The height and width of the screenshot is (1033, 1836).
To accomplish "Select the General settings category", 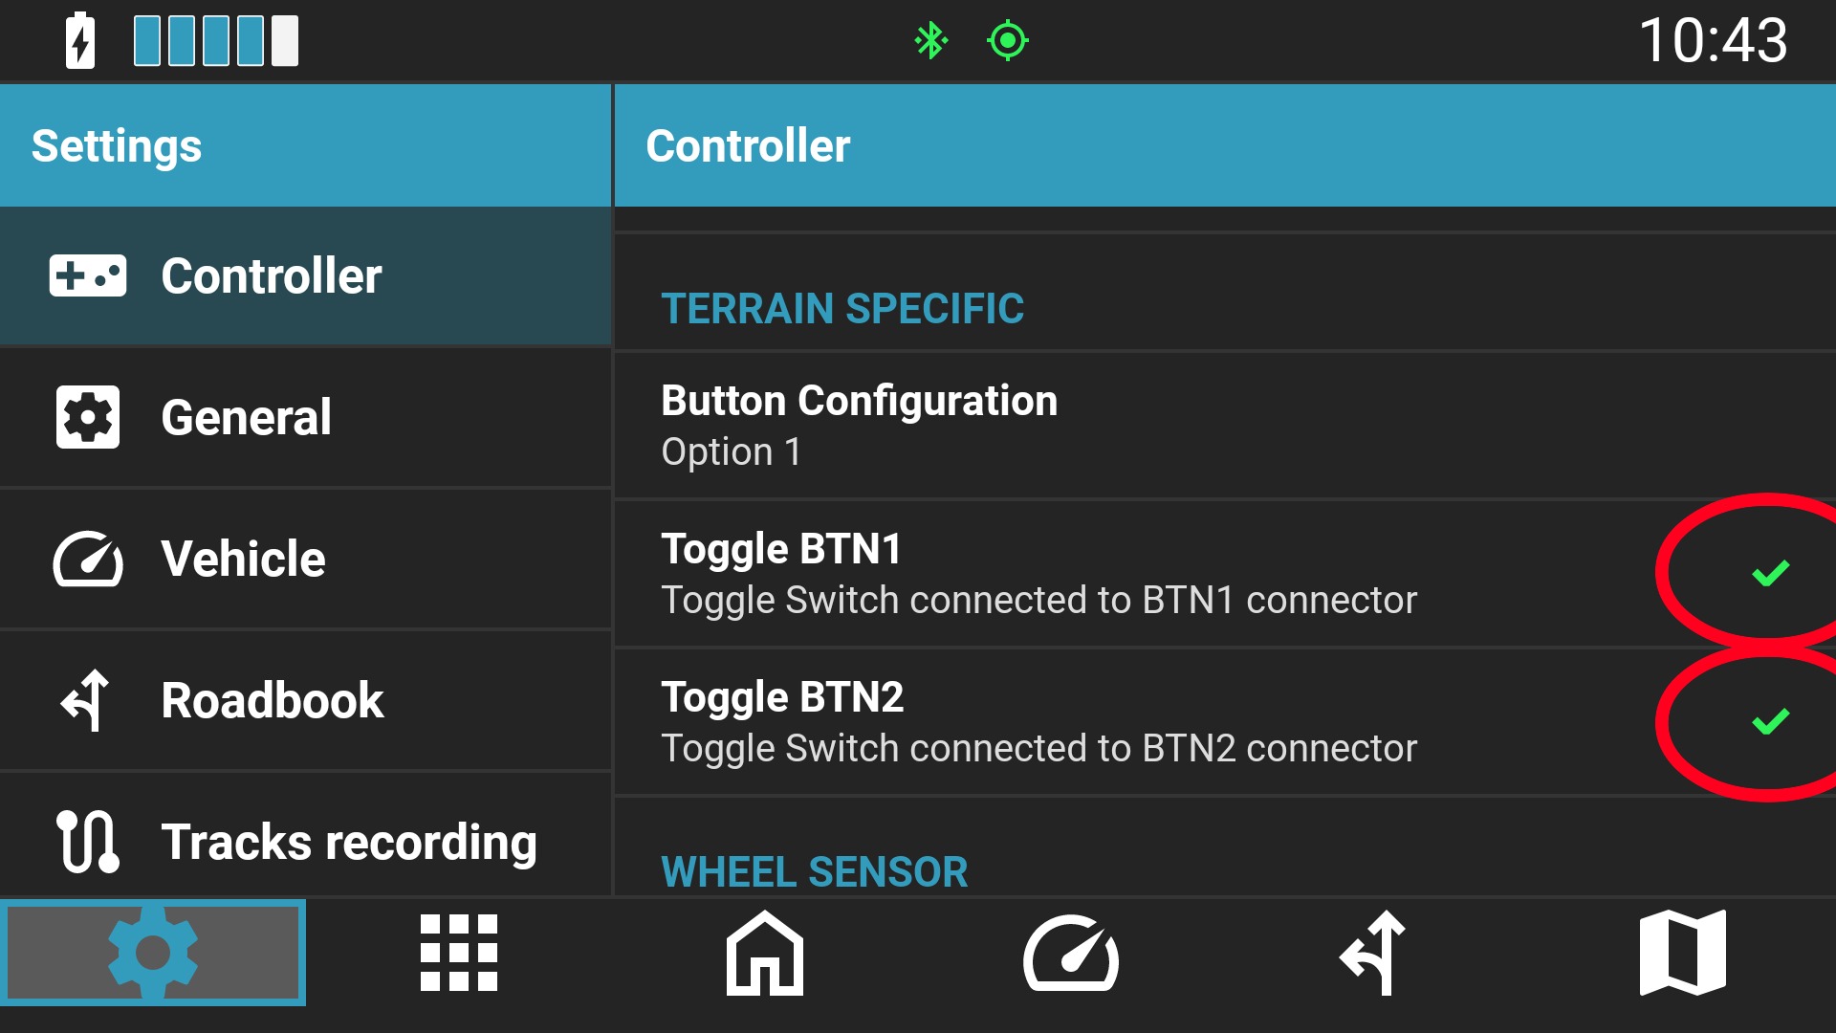I will pyautogui.click(x=306, y=418).
